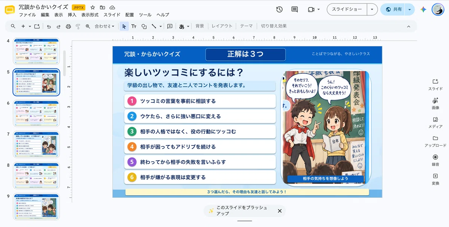Click the 共有 share button
Image resolution: width=449 pixels, height=227 pixels.
pos(394,9)
